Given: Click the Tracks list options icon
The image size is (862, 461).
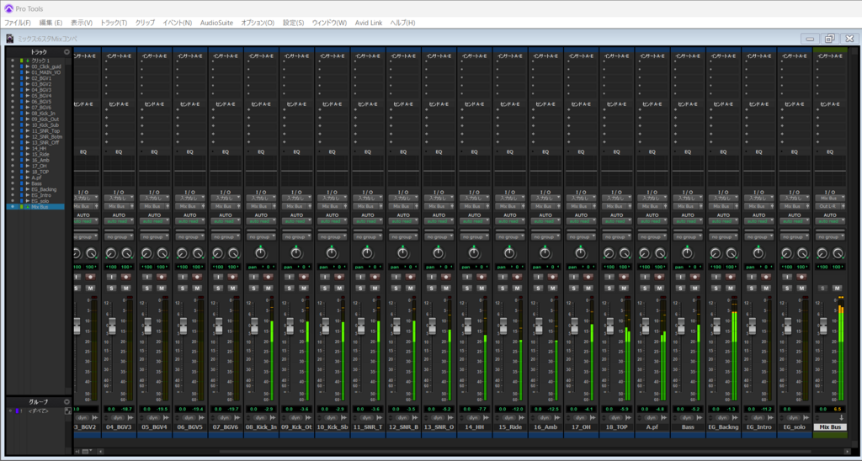Looking at the screenshot, I should coord(67,52).
